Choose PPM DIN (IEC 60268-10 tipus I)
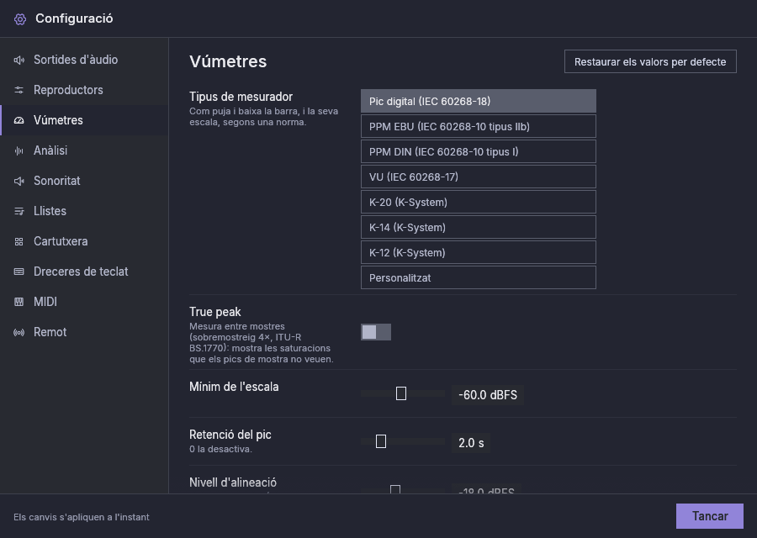This screenshot has width=757, height=538. (479, 151)
